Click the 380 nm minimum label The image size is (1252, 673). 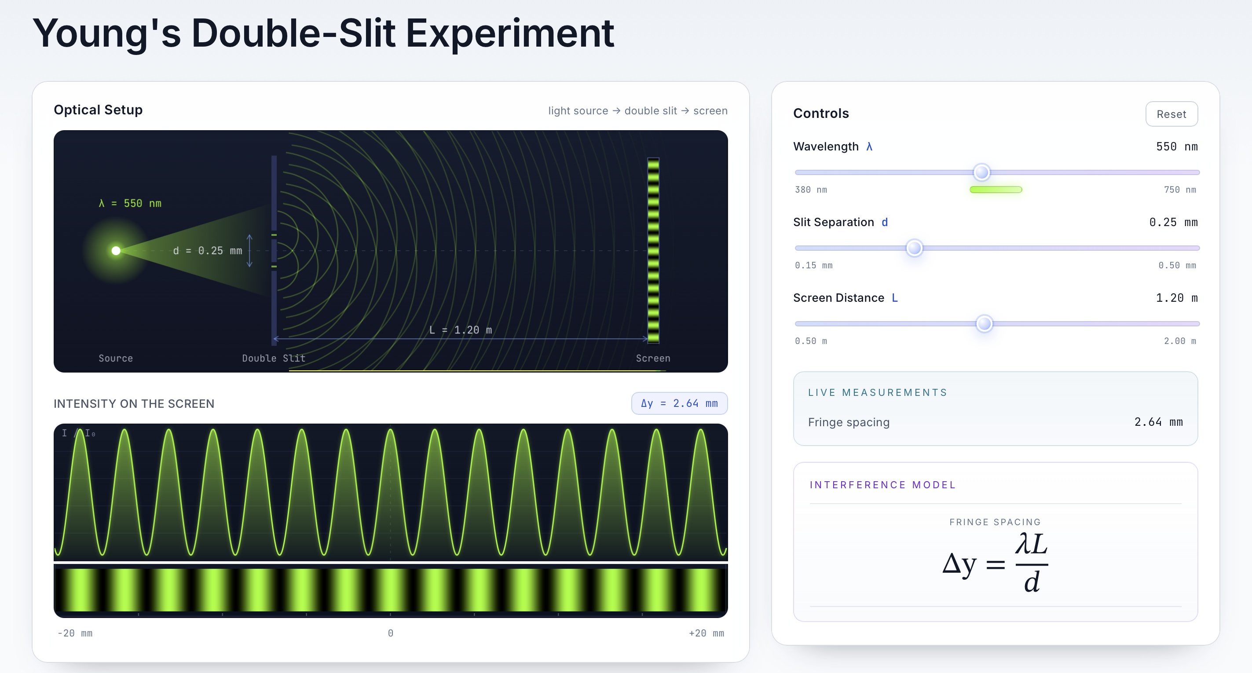coord(811,190)
